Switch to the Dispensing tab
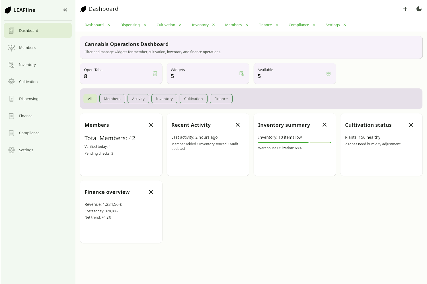Viewport: 427px width, 284px height. point(130,25)
